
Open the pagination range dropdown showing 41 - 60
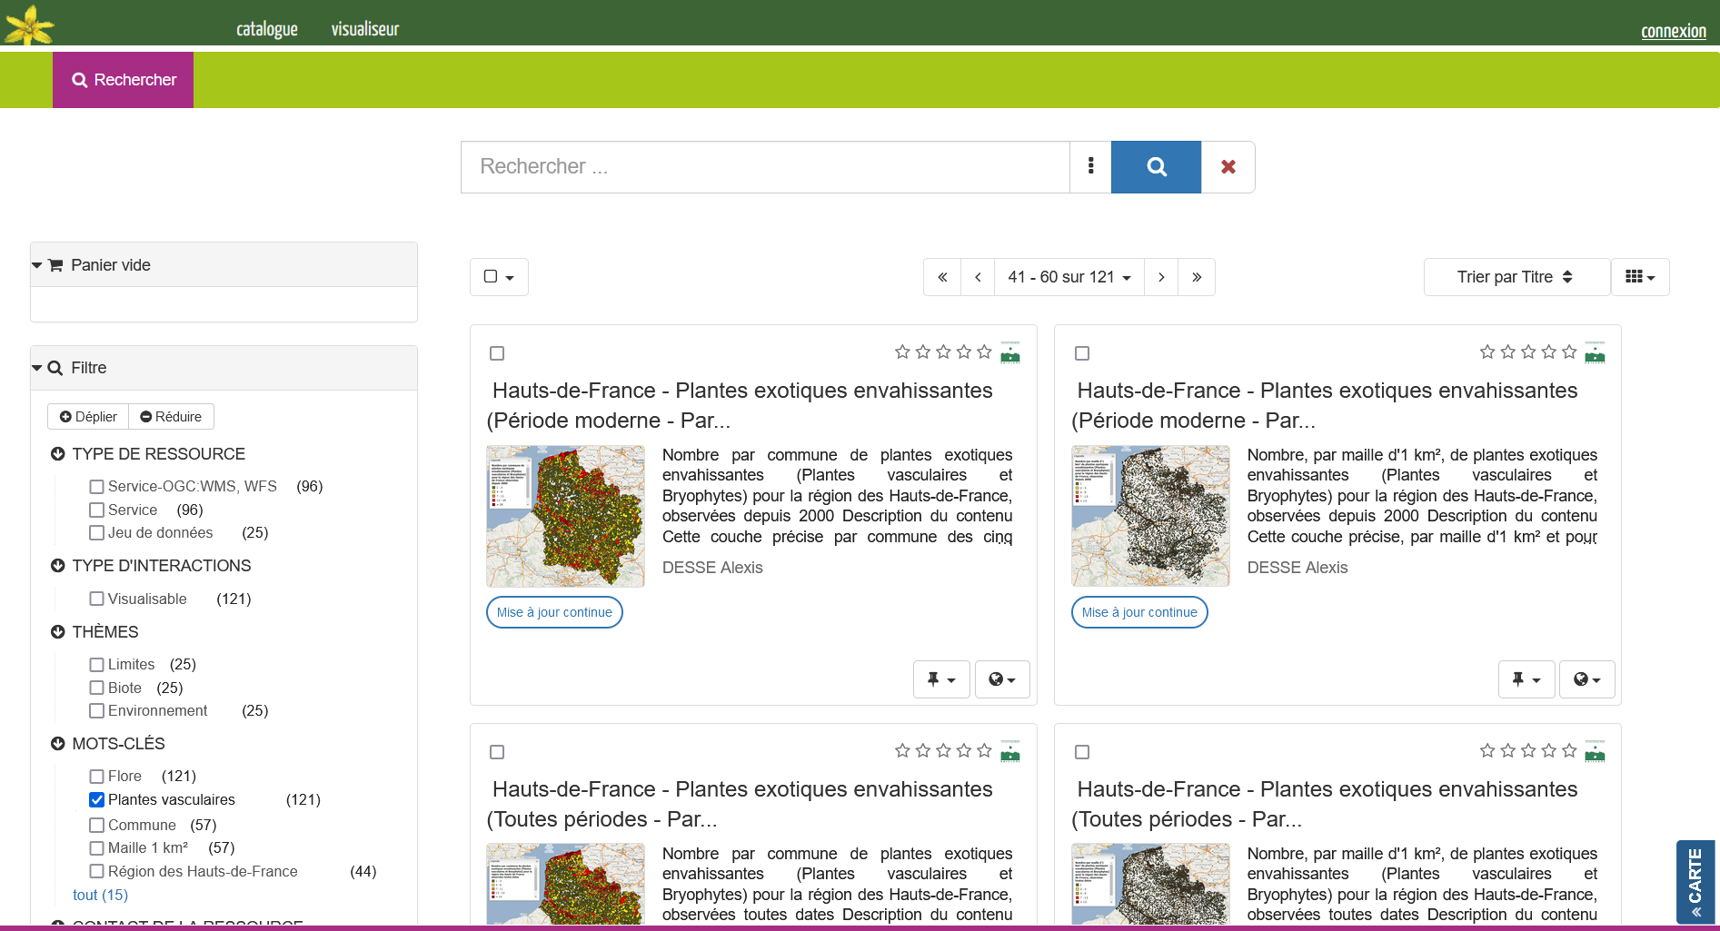[1069, 276]
